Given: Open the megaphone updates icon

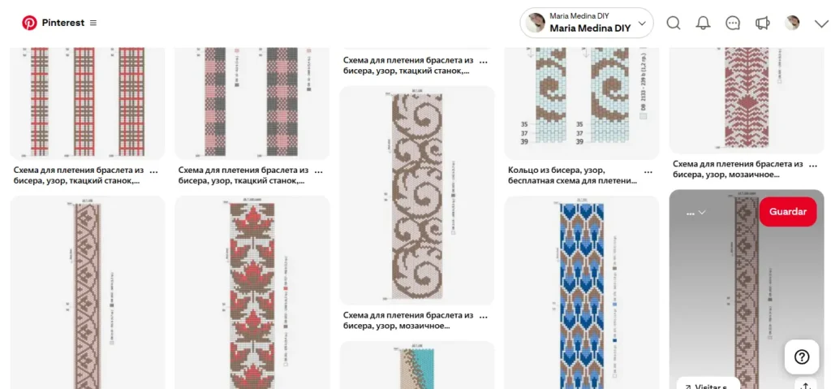Looking at the screenshot, I should (x=763, y=23).
